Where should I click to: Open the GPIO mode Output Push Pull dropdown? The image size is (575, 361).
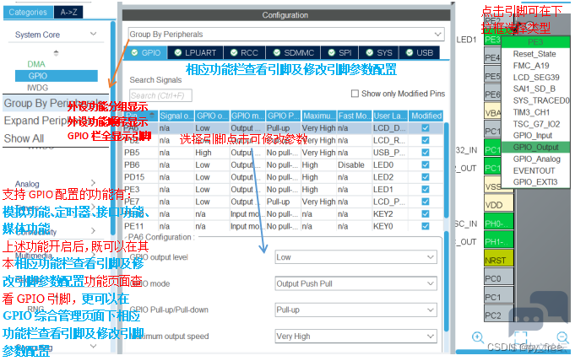[x=354, y=284]
